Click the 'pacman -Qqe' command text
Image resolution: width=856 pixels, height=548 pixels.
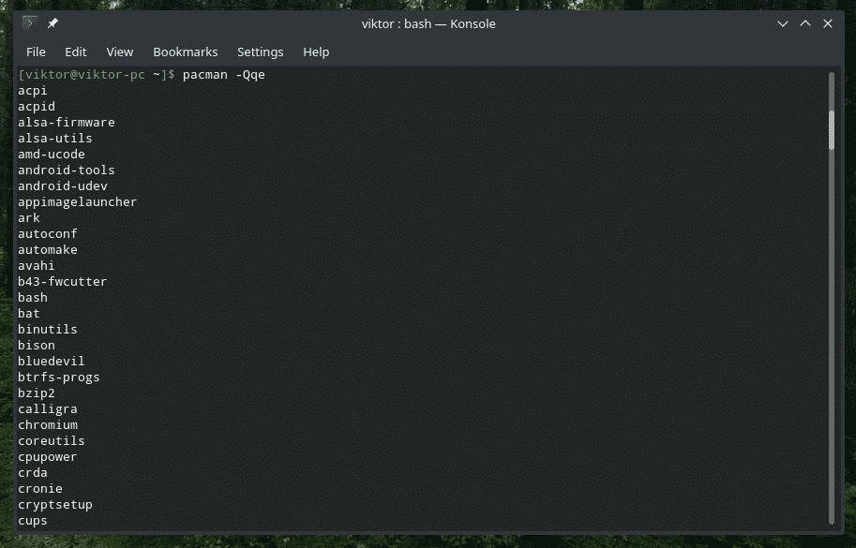click(x=224, y=75)
